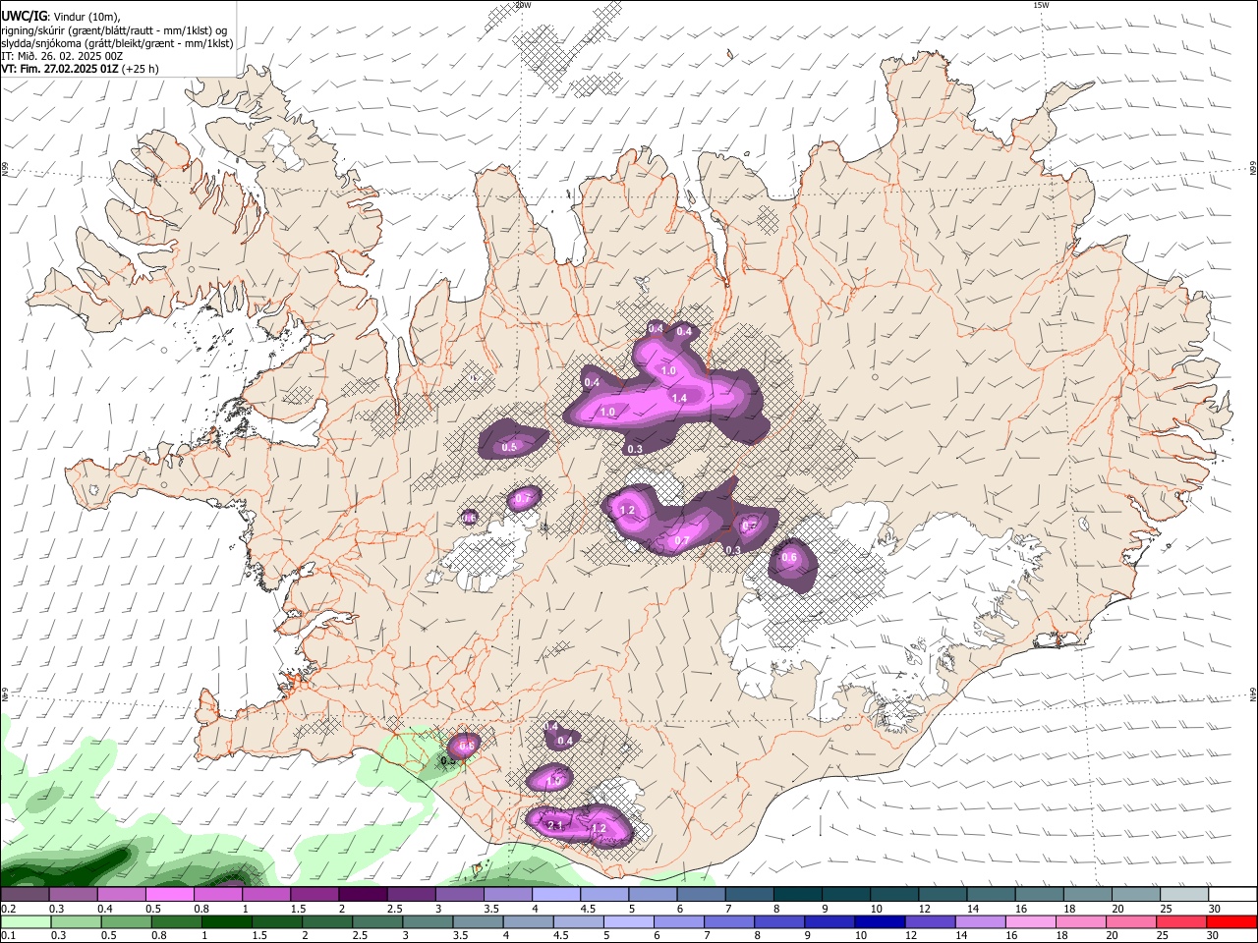This screenshot has height=943, width=1258.
Task: Click the 'slydda/snjókoma' legend description line
Action: pyautogui.click(x=117, y=43)
